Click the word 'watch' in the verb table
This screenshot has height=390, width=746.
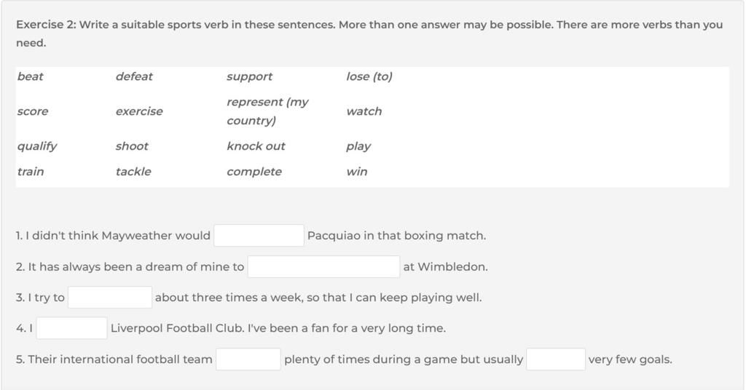[x=364, y=111]
